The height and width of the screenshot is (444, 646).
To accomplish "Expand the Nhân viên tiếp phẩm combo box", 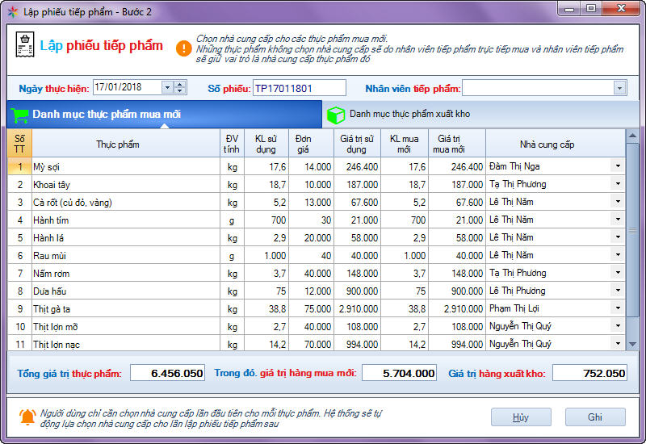I will pyautogui.click(x=619, y=88).
